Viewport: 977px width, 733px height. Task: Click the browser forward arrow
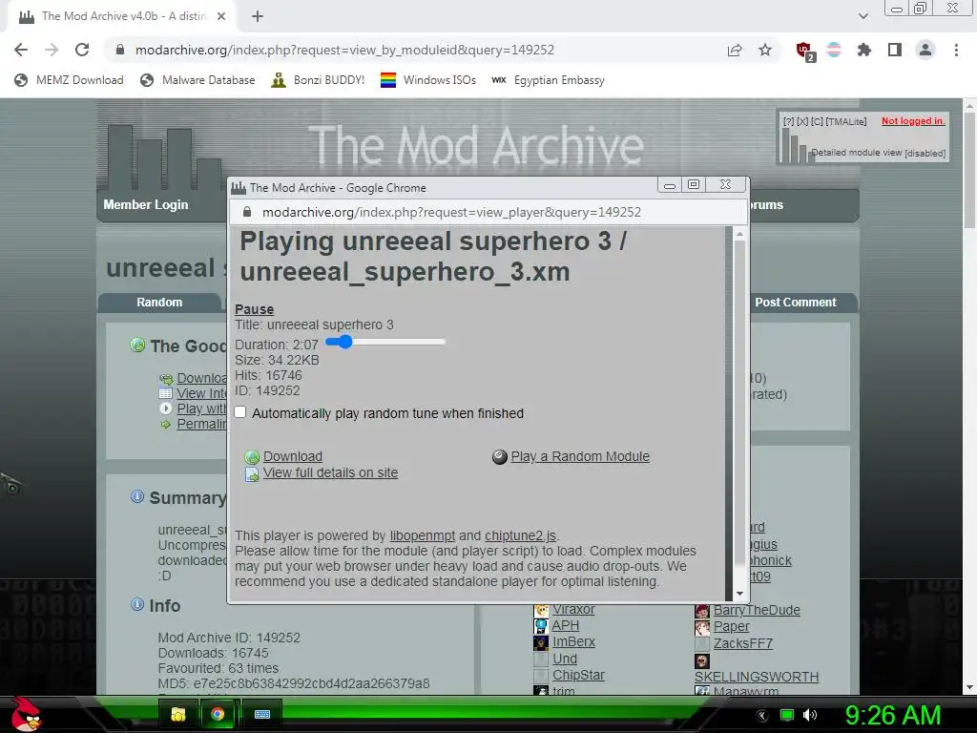click(52, 50)
